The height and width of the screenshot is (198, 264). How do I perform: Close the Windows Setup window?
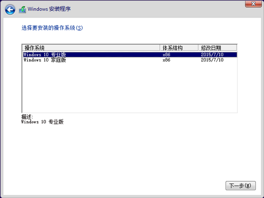pos(253,4)
